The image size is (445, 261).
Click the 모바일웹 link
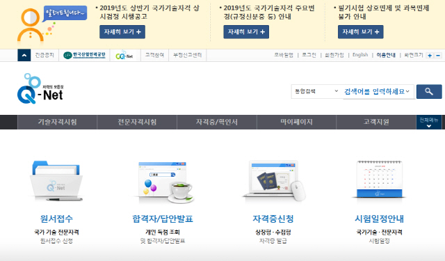pos(284,55)
